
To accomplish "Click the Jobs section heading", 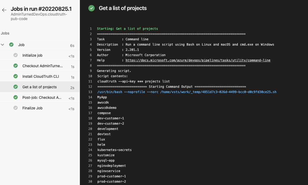I will click(5, 33).
